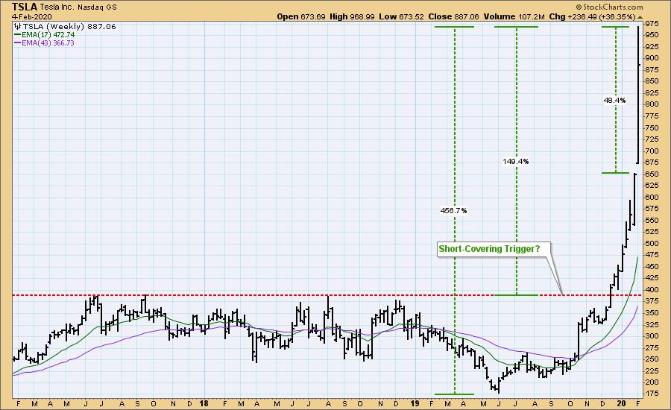Screen dimensions: 671x410
Task: Click the price bar icon beside TSLA (Weekly)
Action: pos(16,25)
